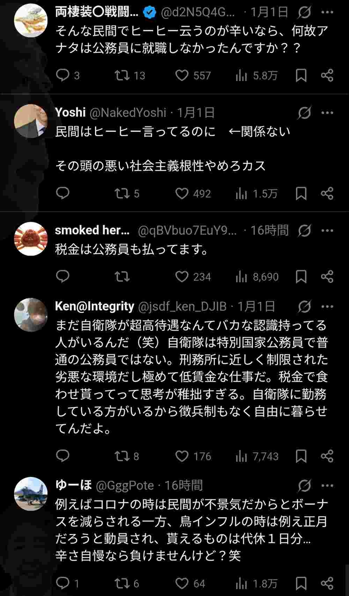View analytics of the 8,690 views tweet
The height and width of the screenshot is (596, 349).
257,277
